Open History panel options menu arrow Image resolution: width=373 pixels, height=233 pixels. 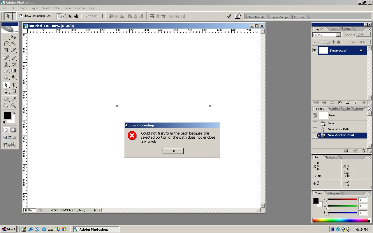tap(369, 109)
